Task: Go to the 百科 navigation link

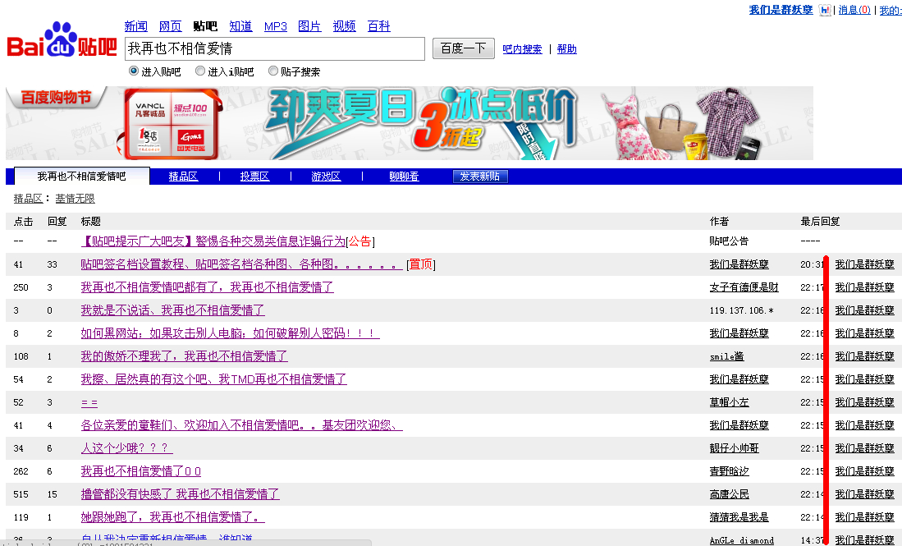Action: [378, 26]
